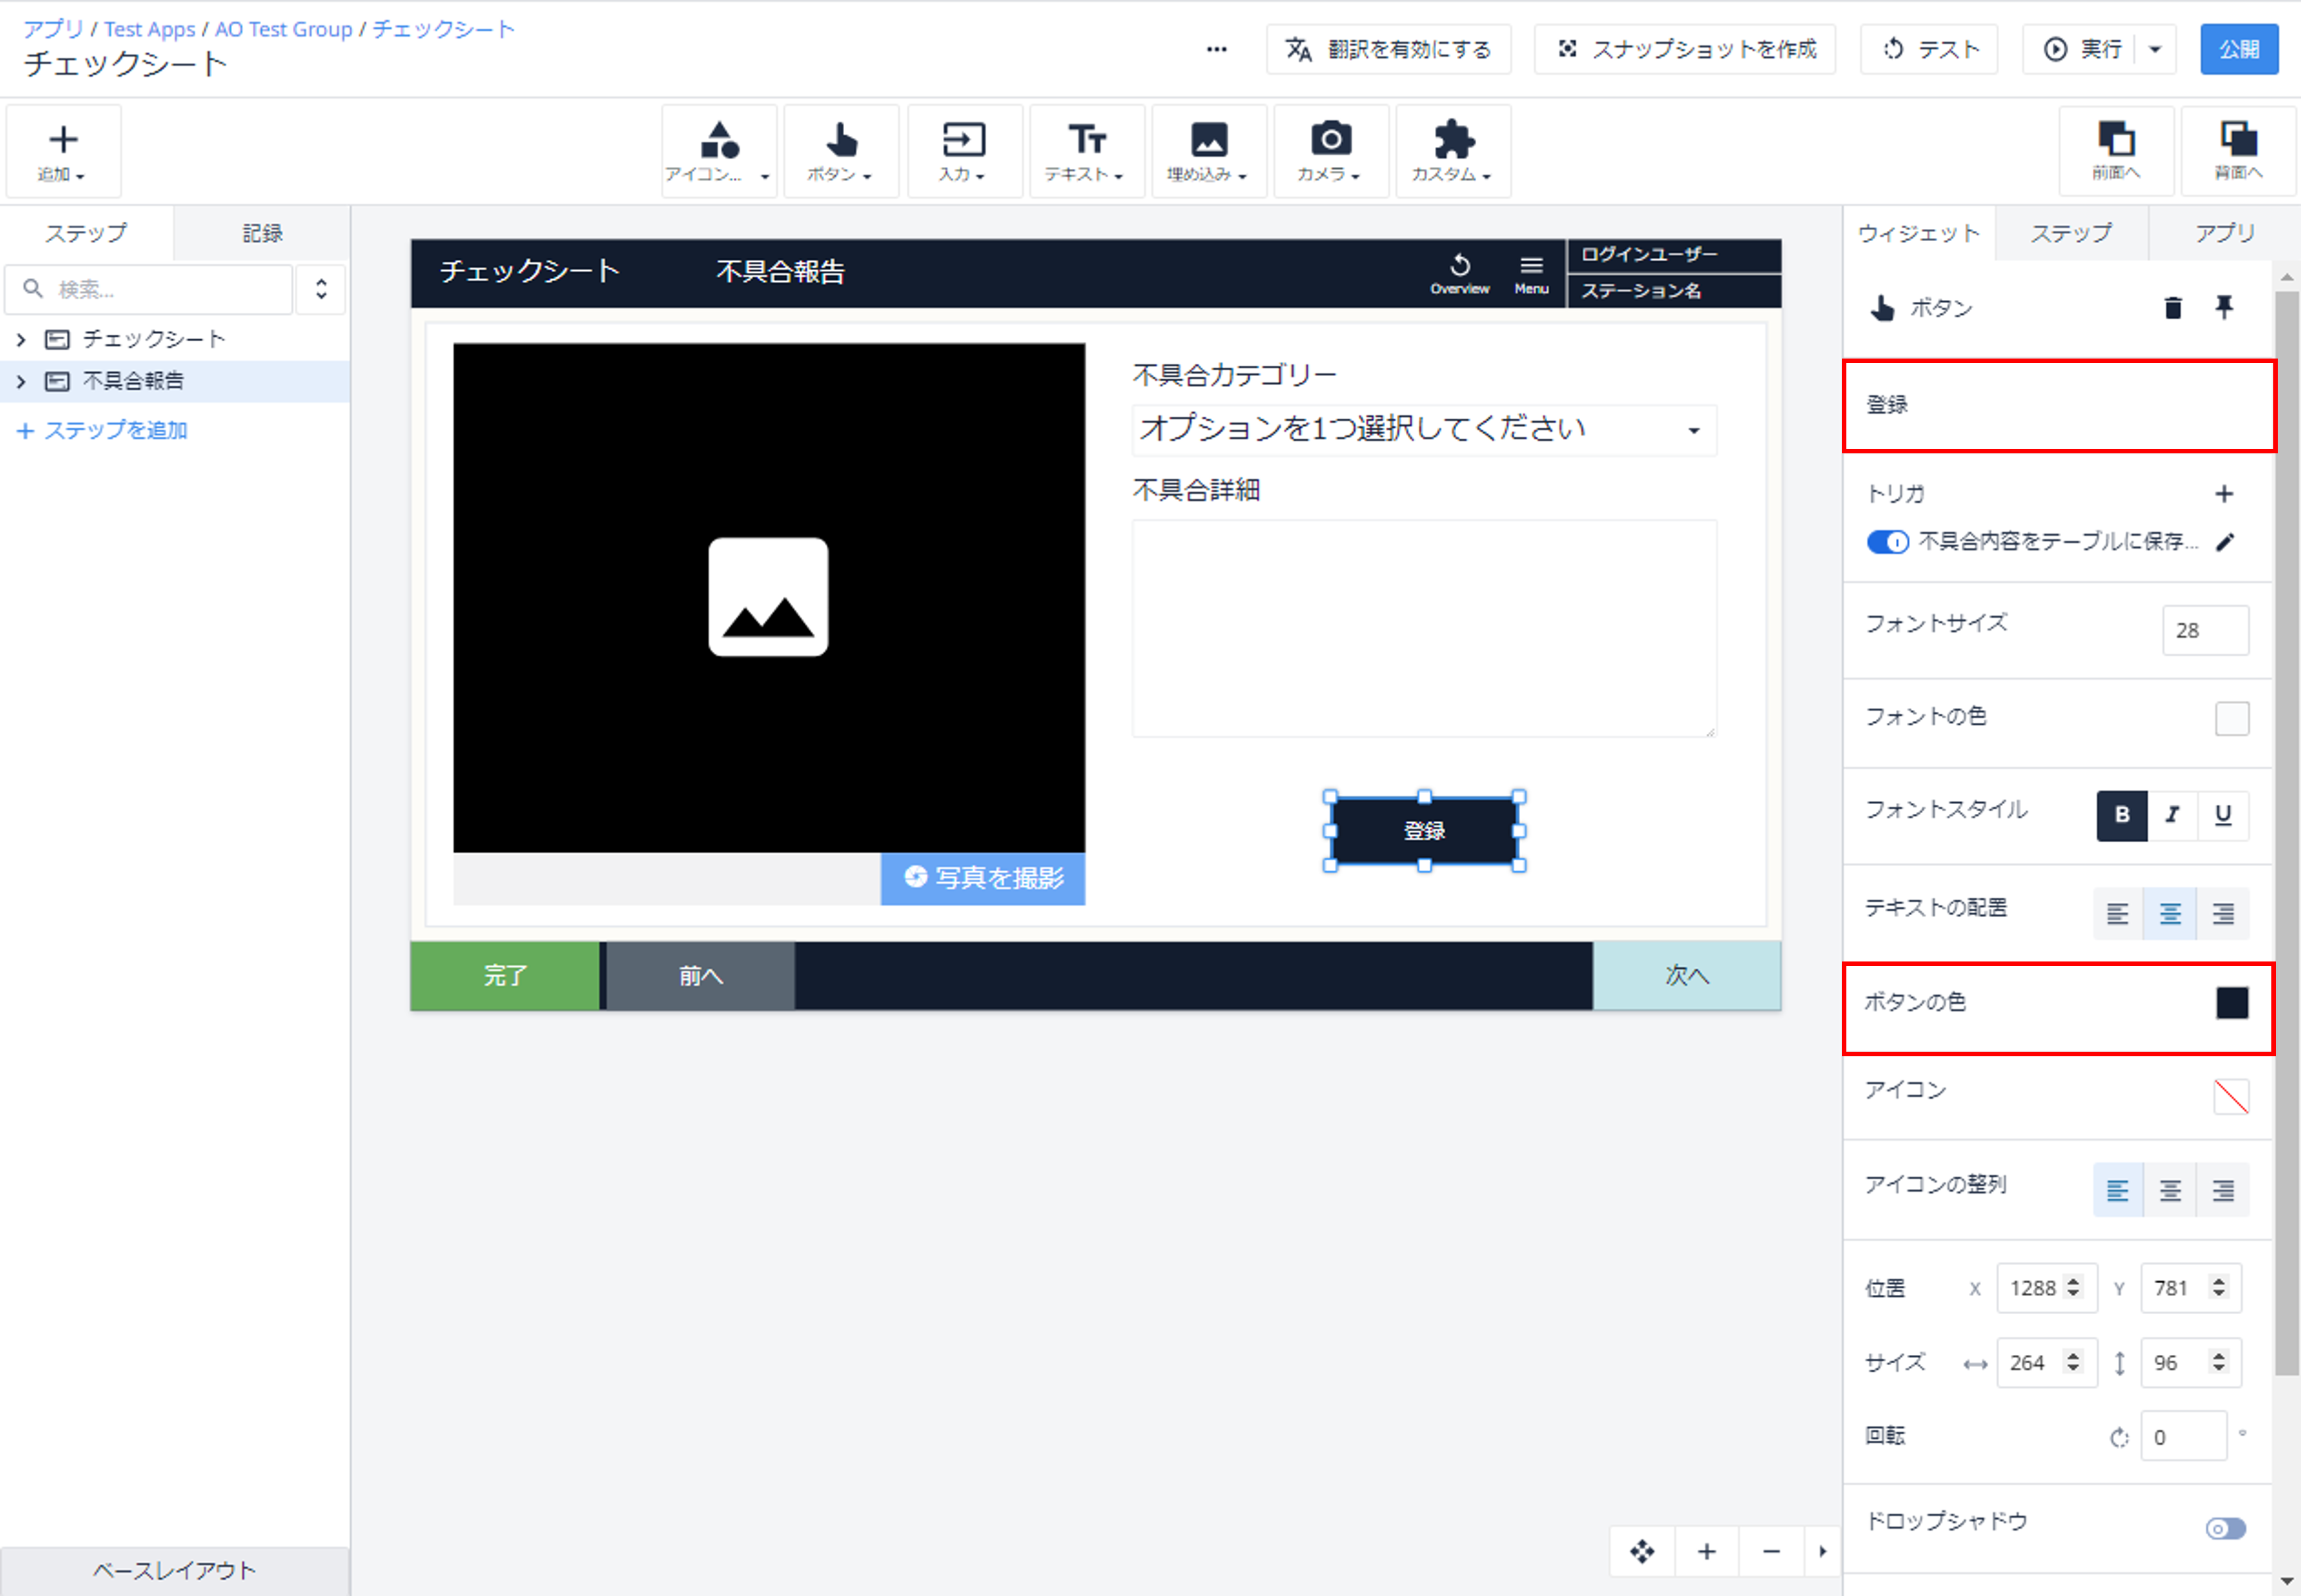Select the 登録 button on canvas
2301x1596 pixels.
point(1424,831)
